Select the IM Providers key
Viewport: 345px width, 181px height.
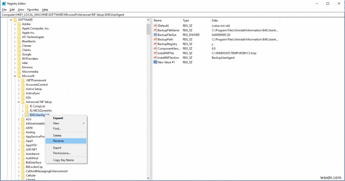[x=30, y=59]
